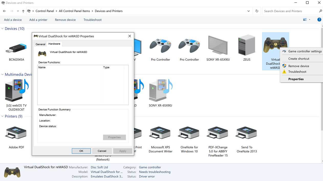Collapse the Printers (9) group
The height and width of the screenshot is (181, 323).
click(x=2, y=116)
